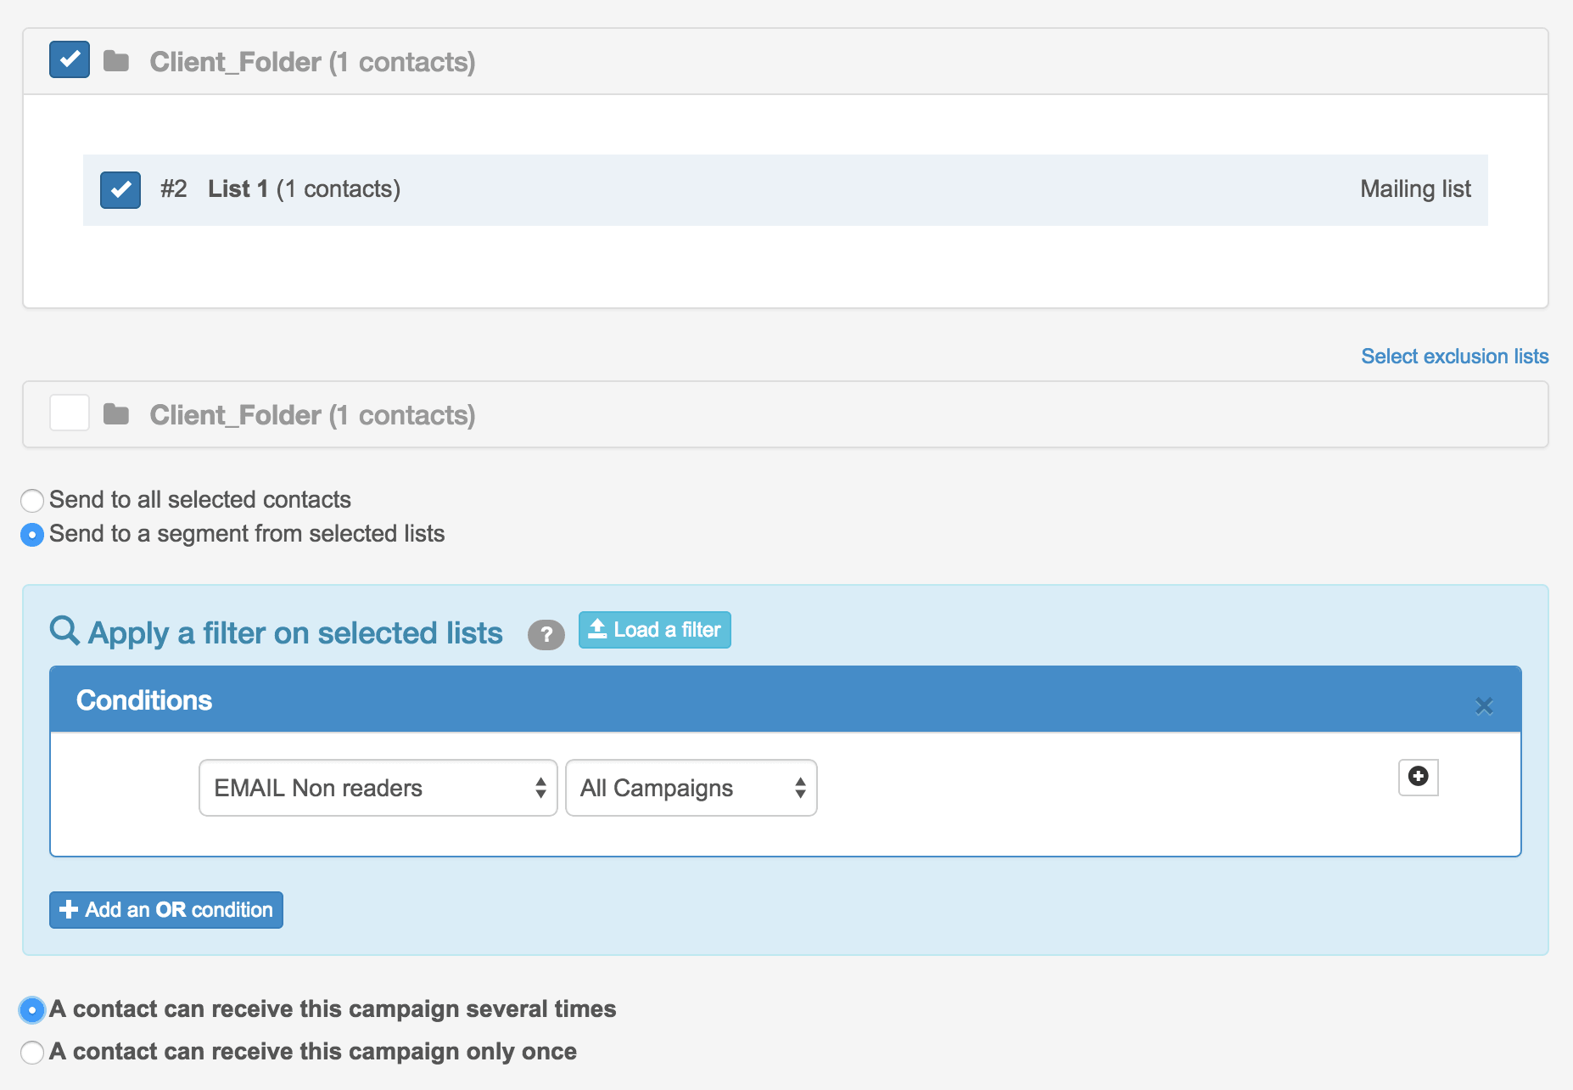Image resolution: width=1573 pixels, height=1090 pixels.
Task: Click the filter help question mark icon
Action: [546, 634]
